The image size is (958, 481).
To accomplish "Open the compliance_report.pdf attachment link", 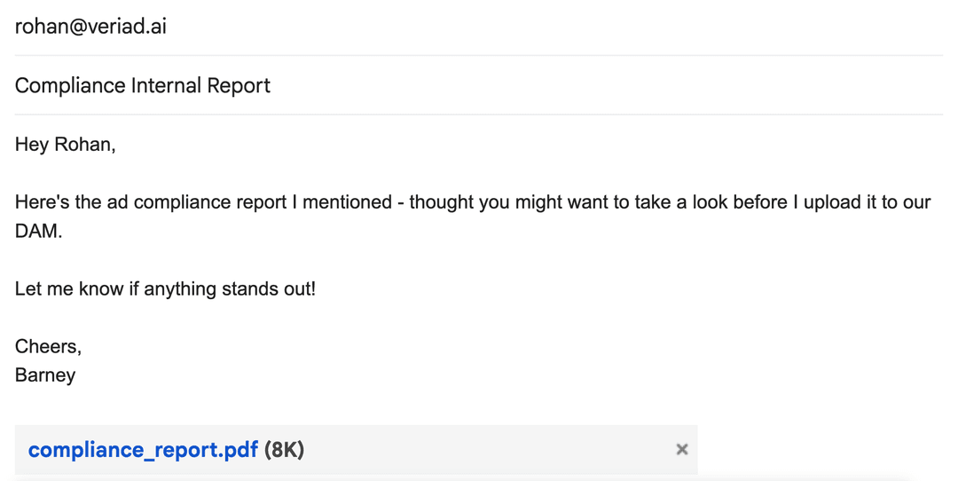I will (143, 450).
